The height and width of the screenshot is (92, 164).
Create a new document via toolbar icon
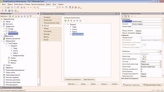[3, 7]
